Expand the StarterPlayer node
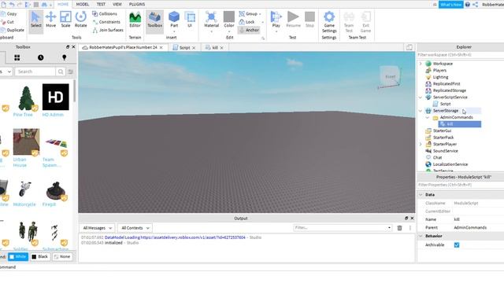Viewport: 504px width, 283px height. point(421,144)
